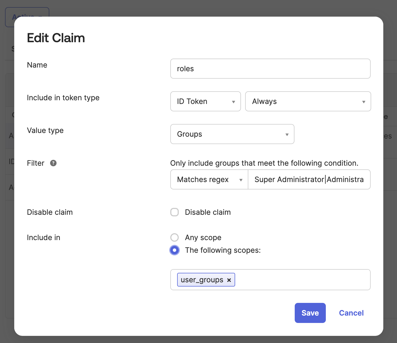Click the filter condition description text

coord(264,163)
